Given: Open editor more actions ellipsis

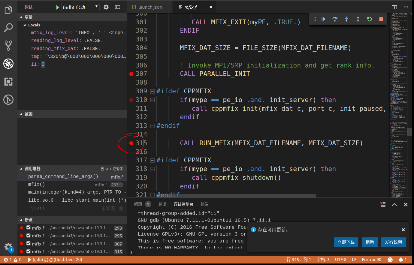Looking at the screenshot, I should [x=406, y=7].
